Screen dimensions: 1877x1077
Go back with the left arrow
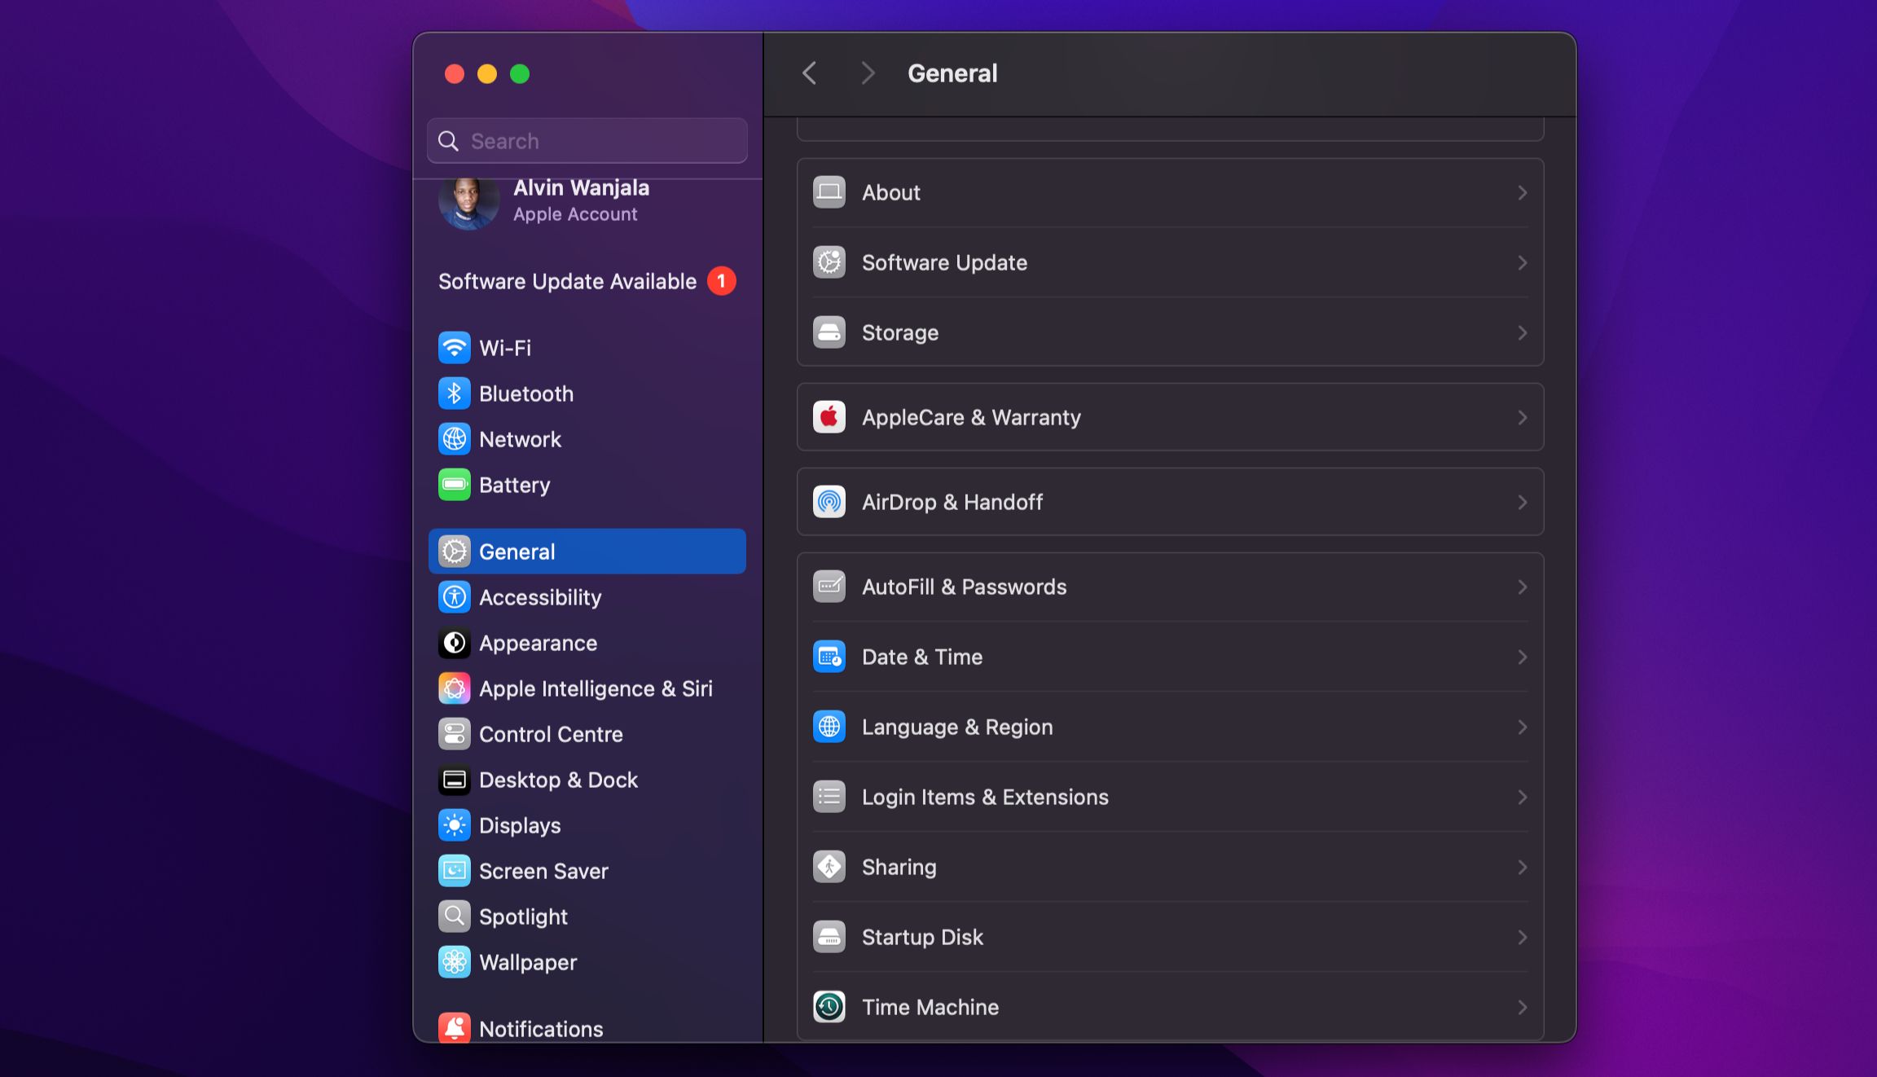point(809,73)
